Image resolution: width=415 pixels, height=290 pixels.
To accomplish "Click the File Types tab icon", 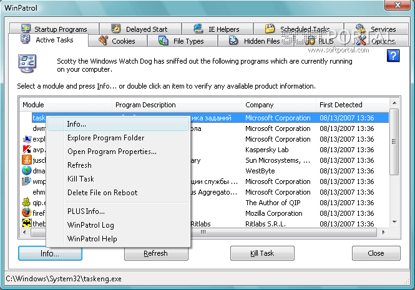I will point(163,41).
